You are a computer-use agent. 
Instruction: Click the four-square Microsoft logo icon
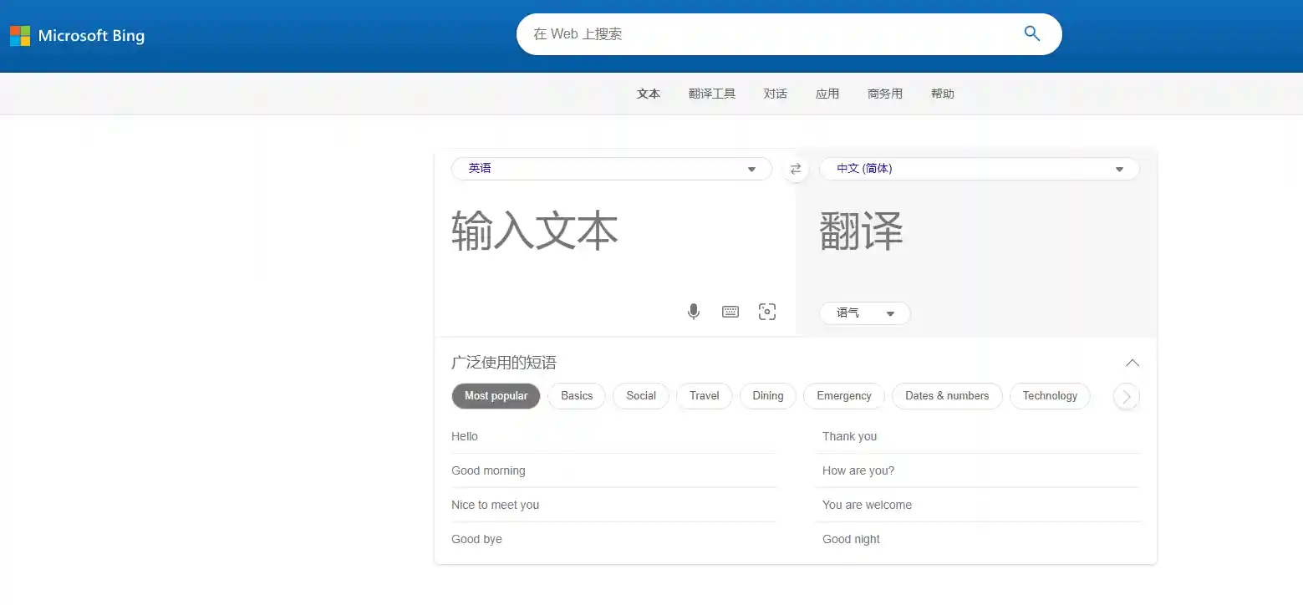[21, 36]
